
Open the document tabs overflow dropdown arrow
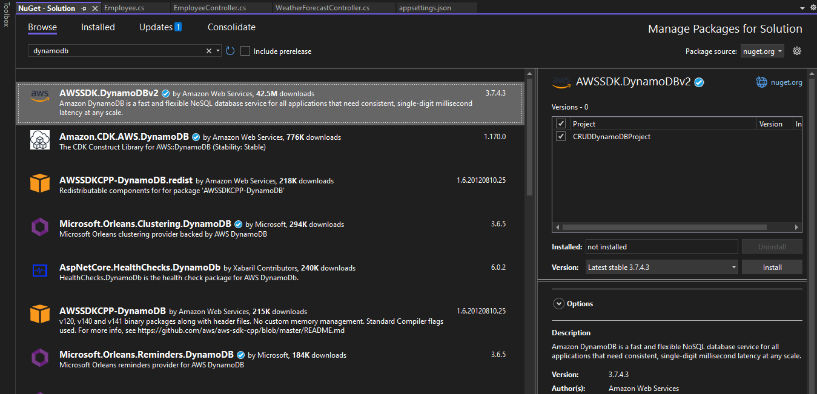[802, 8]
